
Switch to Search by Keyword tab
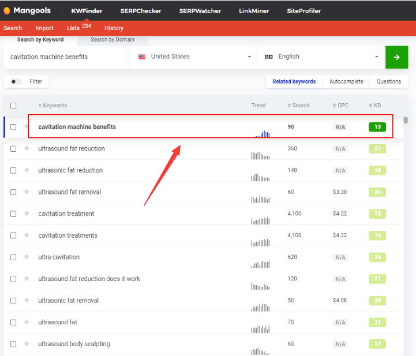pyautogui.click(x=40, y=40)
